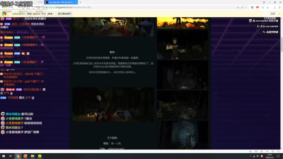
Task: Click the trash icon in browser status bar
Action: coord(262,152)
